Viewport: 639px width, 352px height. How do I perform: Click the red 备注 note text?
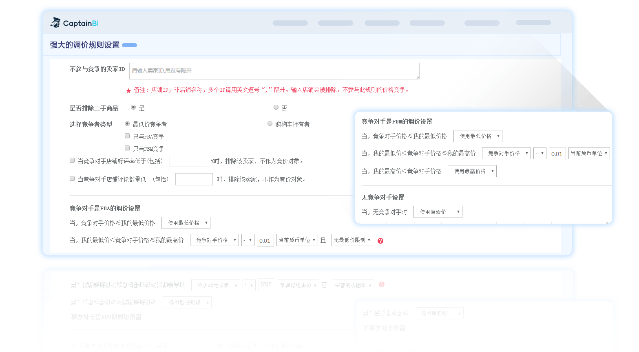pyautogui.click(x=271, y=90)
